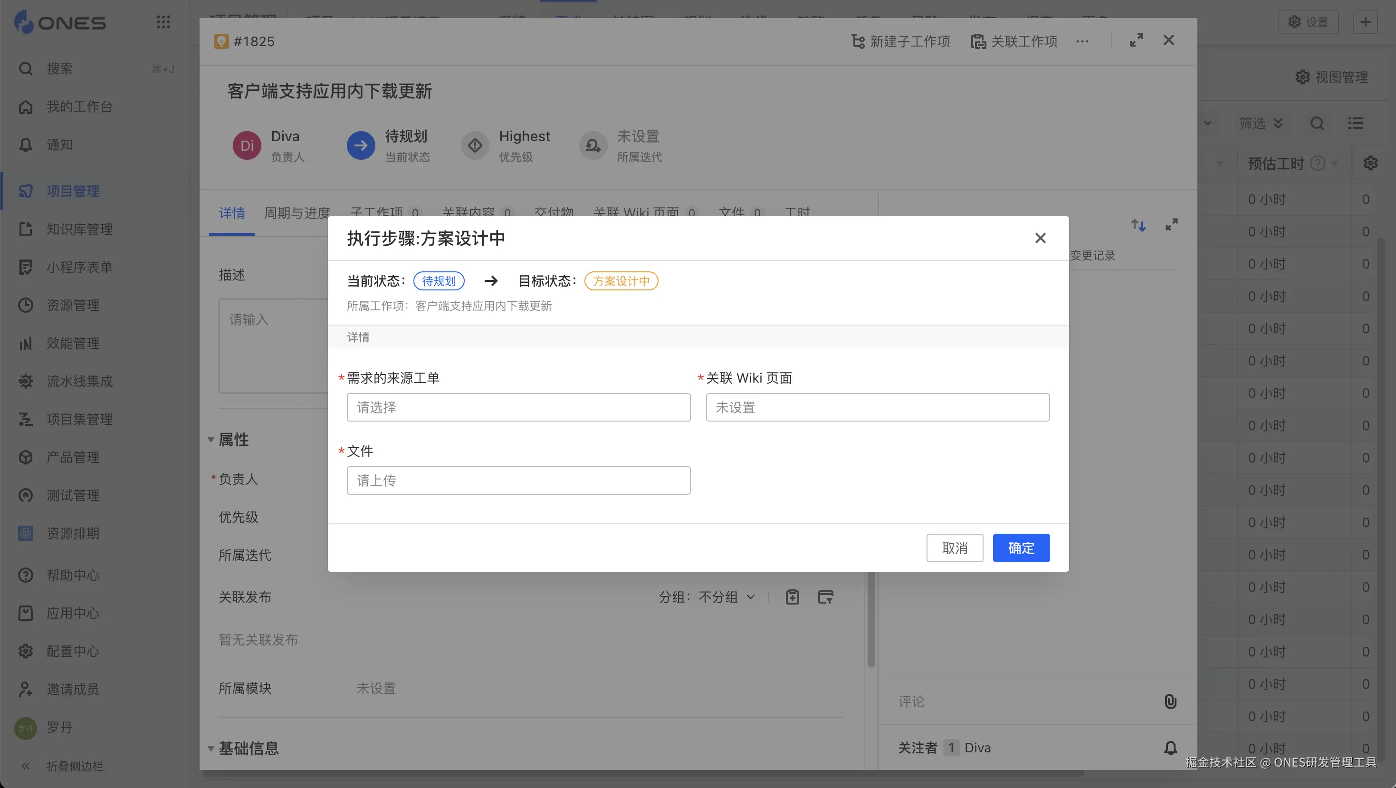Open the app grid launcher icon

click(163, 22)
